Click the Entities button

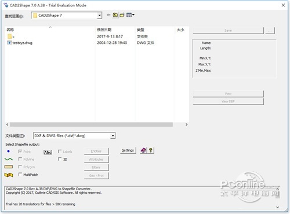click(96, 151)
